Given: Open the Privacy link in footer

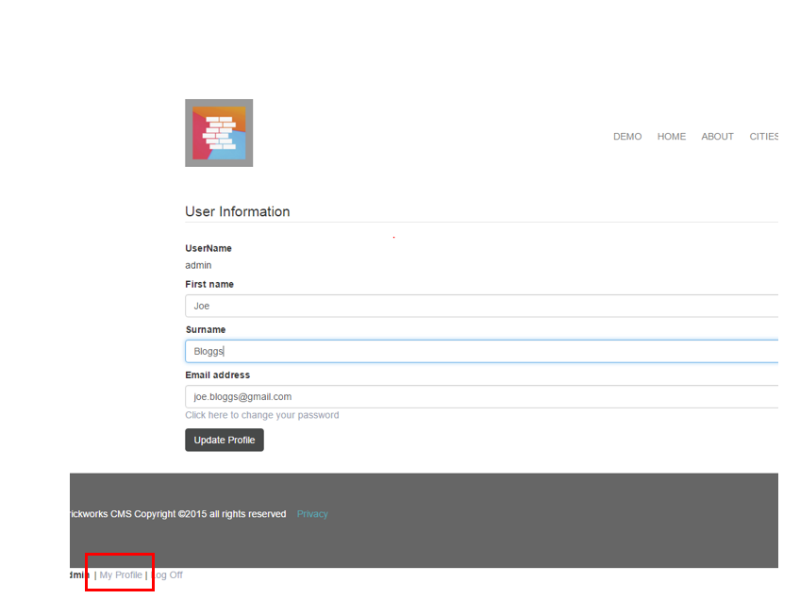Looking at the screenshot, I should pyautogui.click(x=312, y=514).
